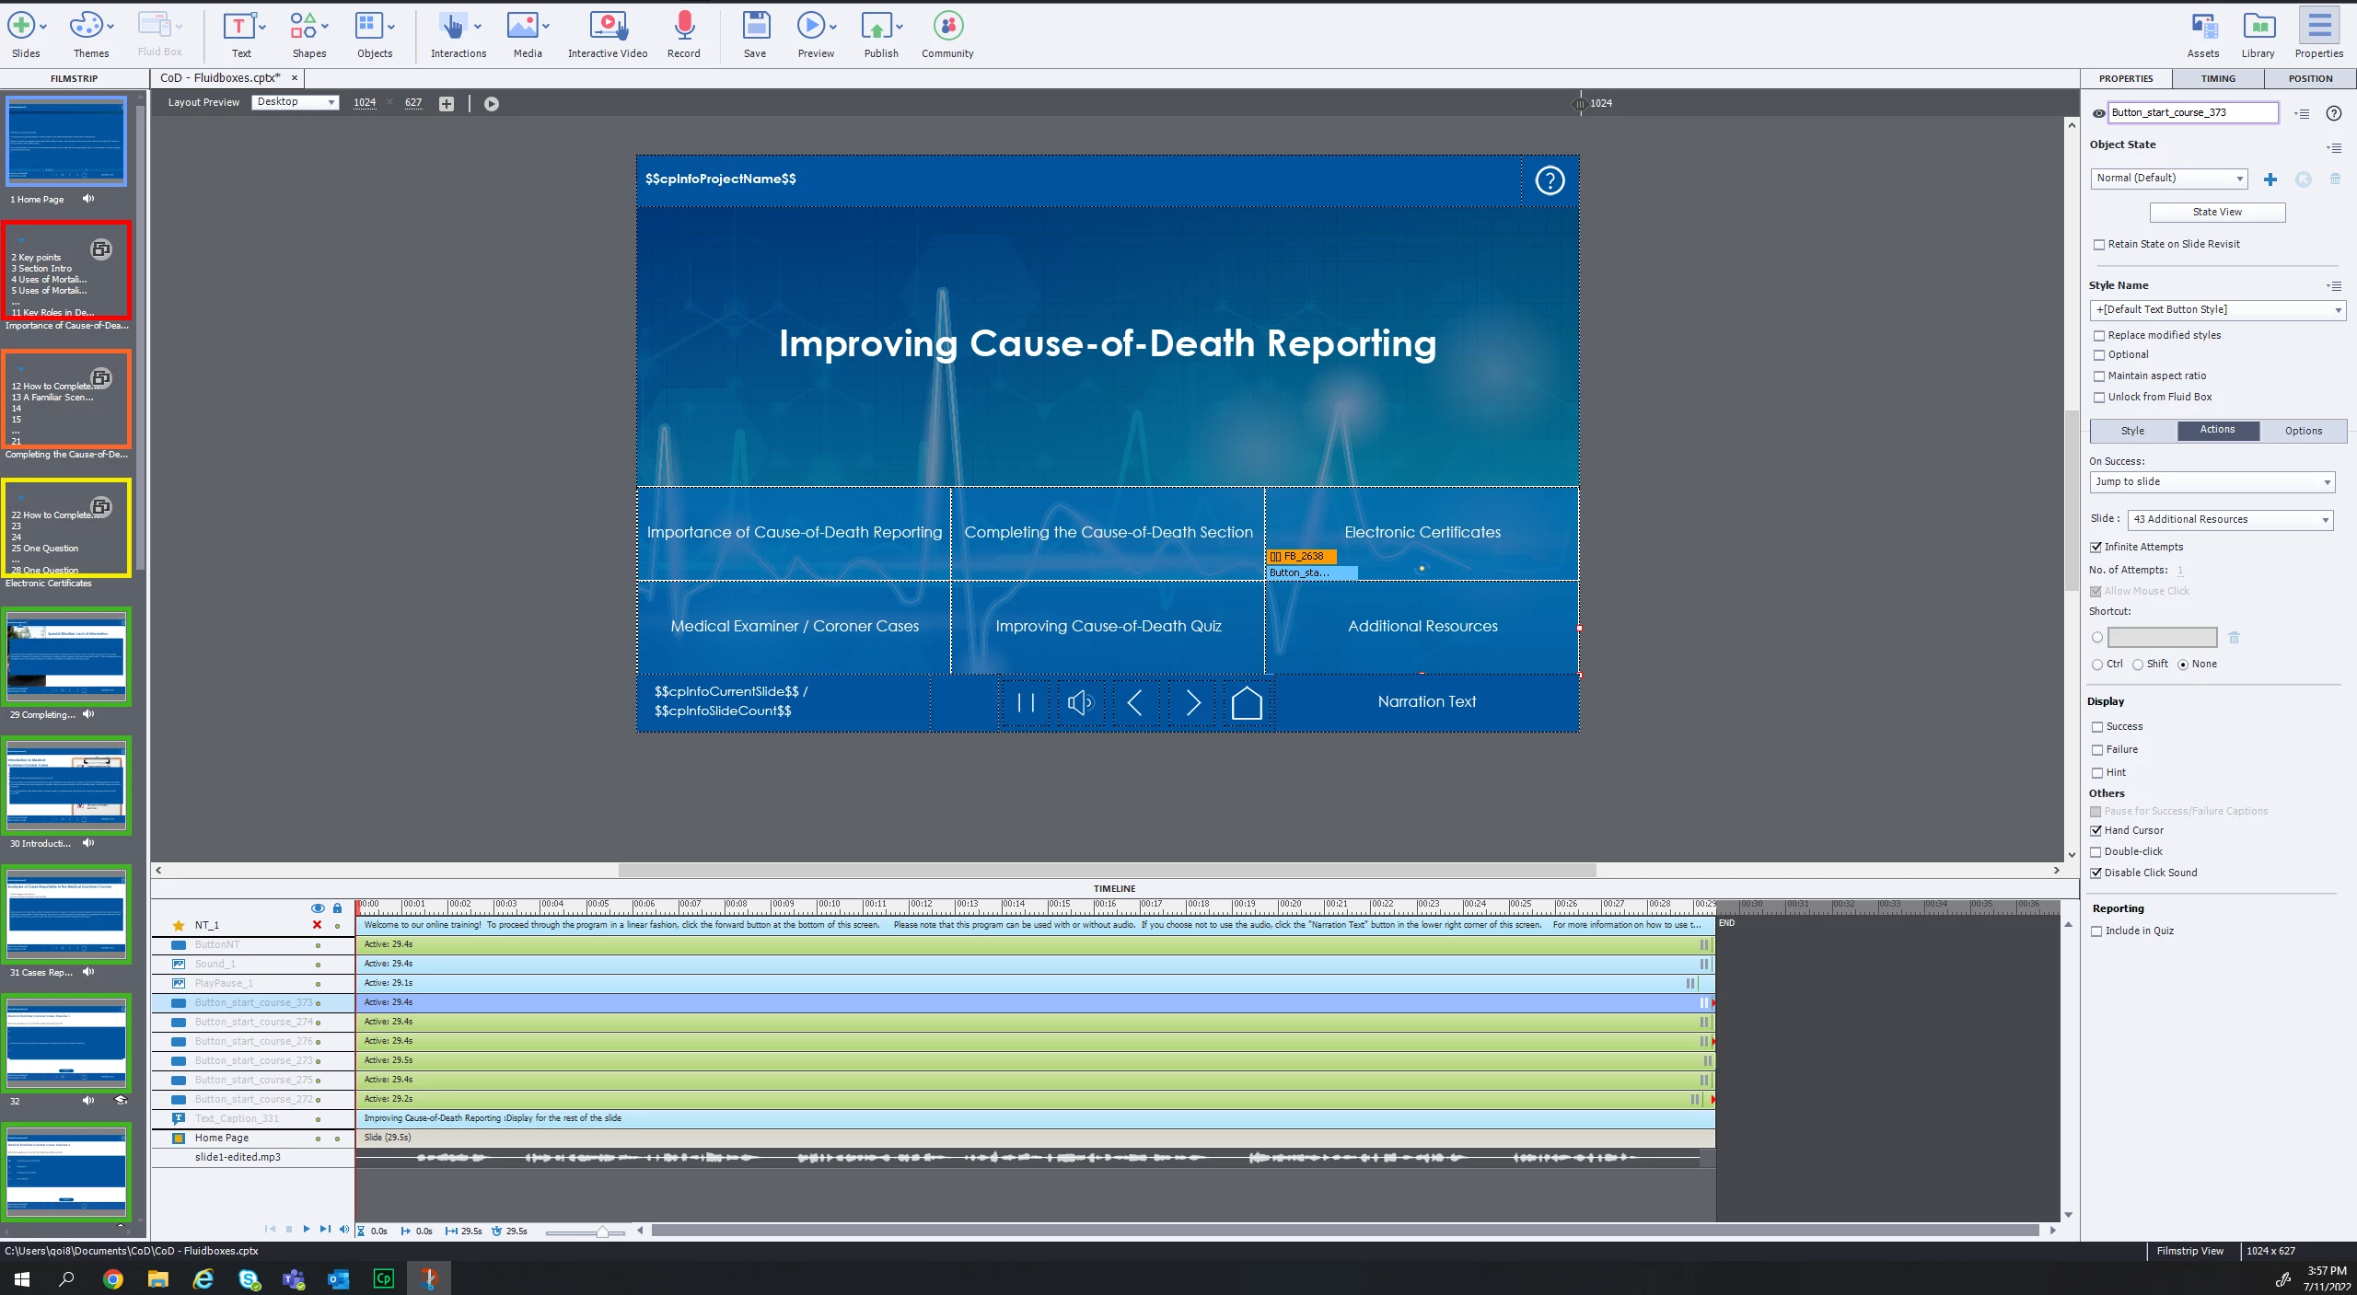Add new object state plus icon
Screen dimensions: 2357x1295
2270,179
